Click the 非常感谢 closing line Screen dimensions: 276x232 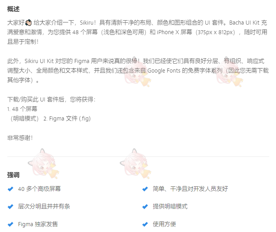[20, 138]
